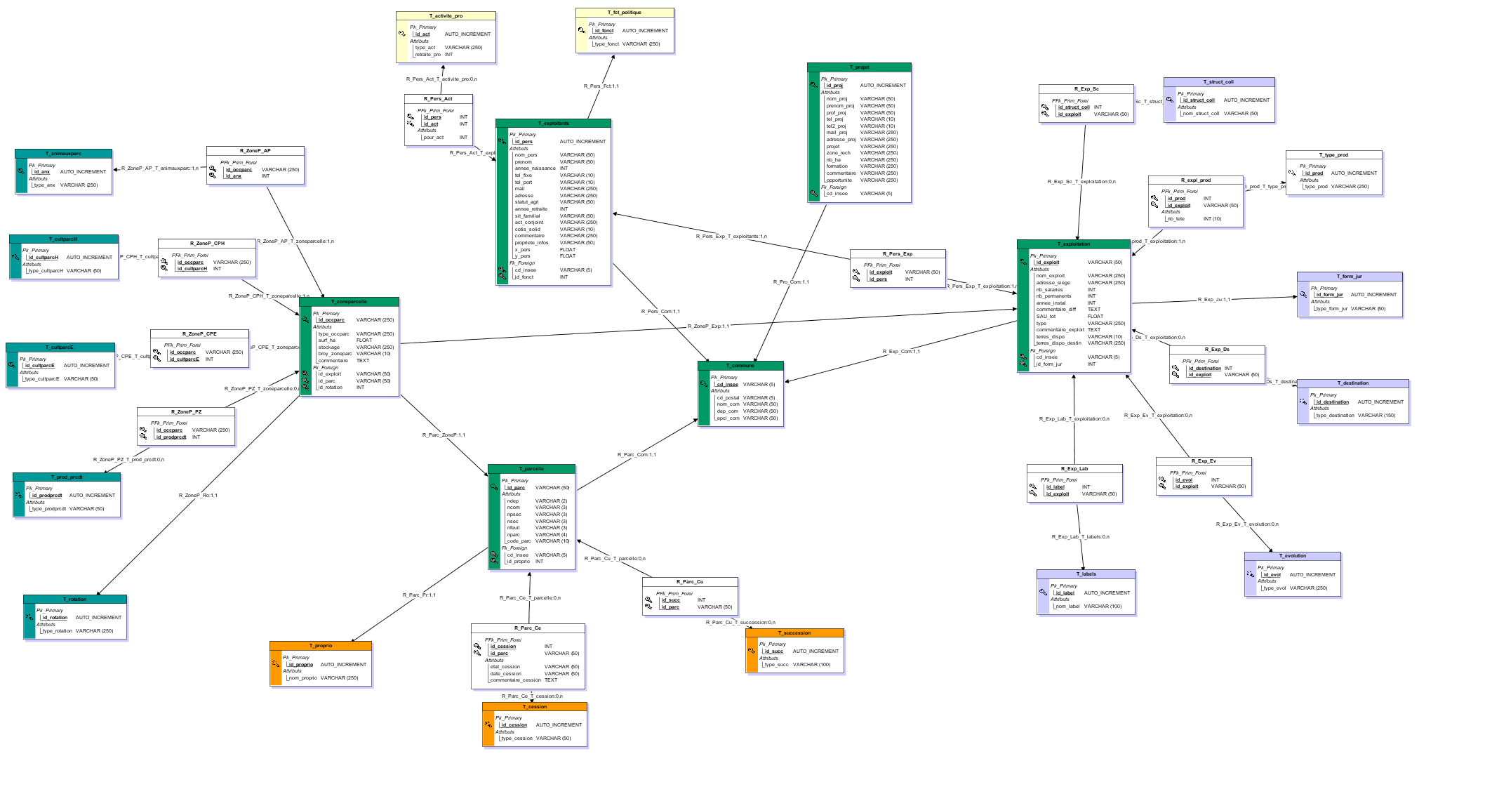
Task: Select the R_Parc_Ce association table header
Action: tap(527, 628)
